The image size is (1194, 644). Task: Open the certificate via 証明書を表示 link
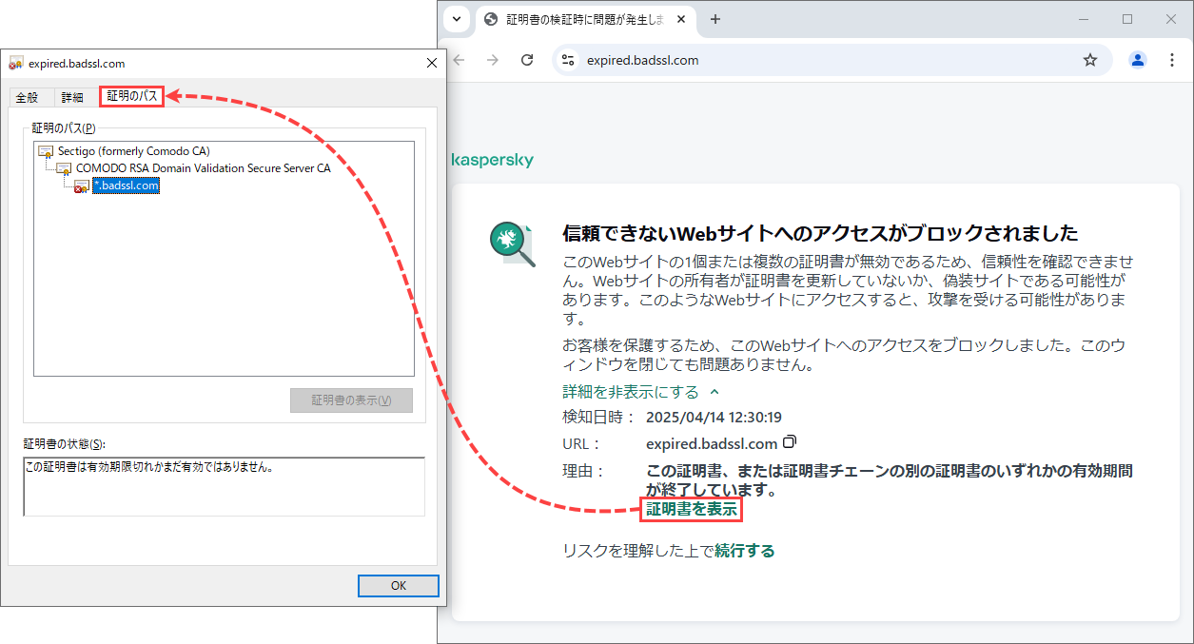(691, 509)
